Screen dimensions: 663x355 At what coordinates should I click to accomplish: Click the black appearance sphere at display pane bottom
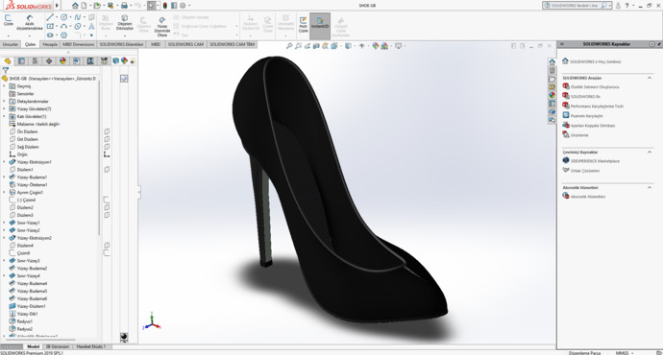click(123, 337)
